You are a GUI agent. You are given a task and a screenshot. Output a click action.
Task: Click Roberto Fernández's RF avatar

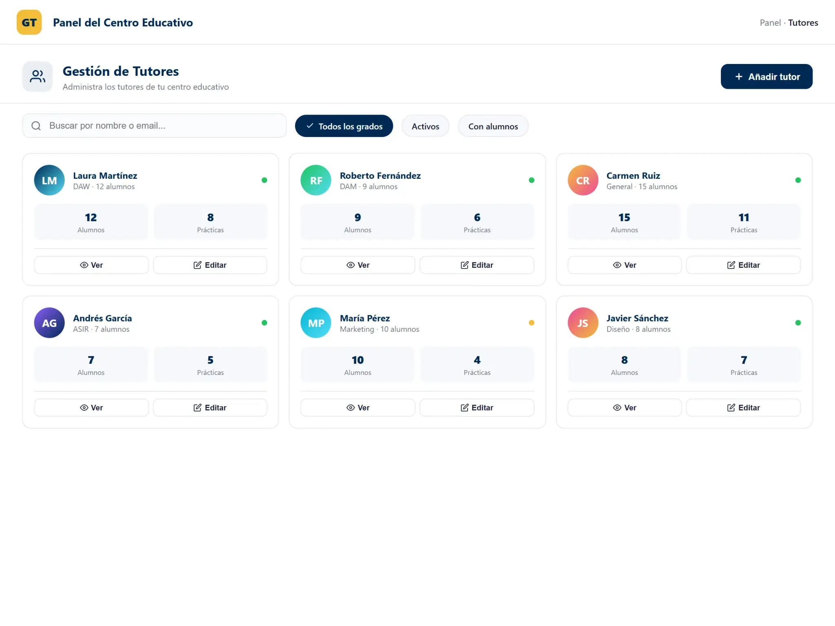click(x=316, y=180)
